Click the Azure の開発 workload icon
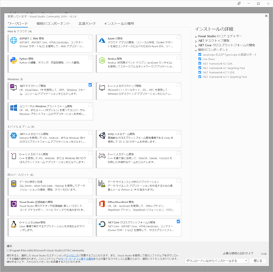The height and width of the screenshot is (272, 273). [102, 40]
